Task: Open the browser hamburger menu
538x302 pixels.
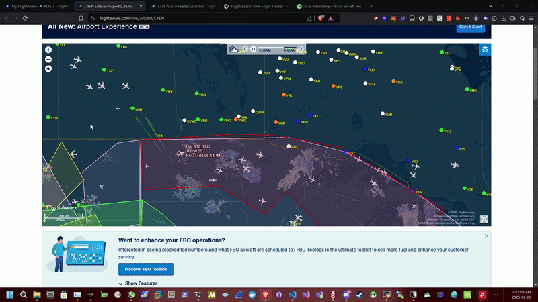Action: coord(531,19)
